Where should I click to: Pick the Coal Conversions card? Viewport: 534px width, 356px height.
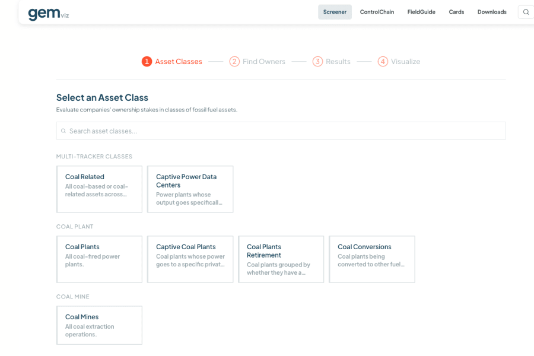372,259
